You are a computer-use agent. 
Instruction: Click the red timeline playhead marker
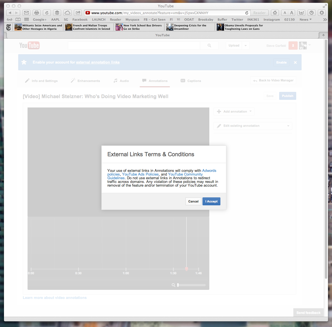point(187,269)
